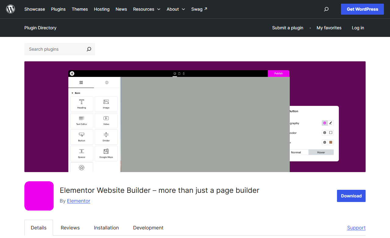Switch to the Reviews tab
This screenshot has height=238, width=390.
coord(70,228)
